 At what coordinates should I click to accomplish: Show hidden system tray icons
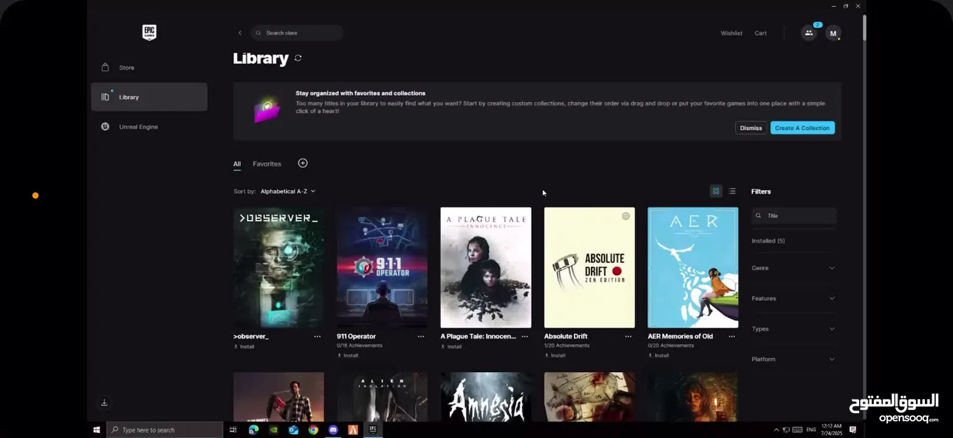pyautogui.click(x=776, y=430)
